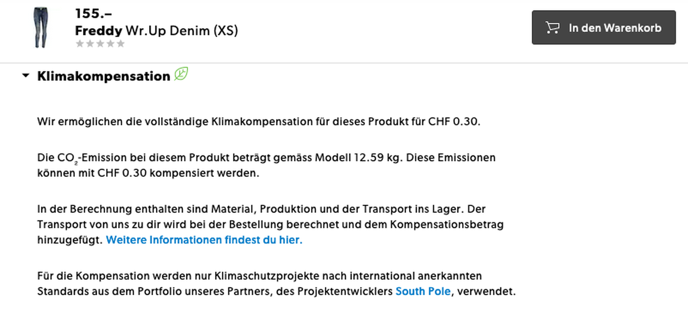Select the fourth rating star
The width and height of the screenshot is (688, 331).
(110, 44)
